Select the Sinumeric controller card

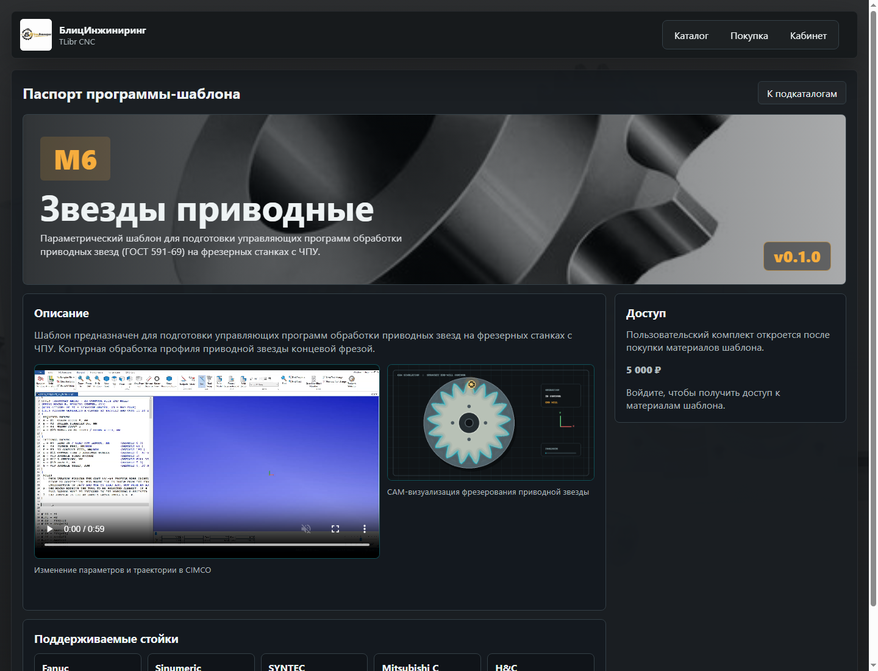tap(201, 662)
